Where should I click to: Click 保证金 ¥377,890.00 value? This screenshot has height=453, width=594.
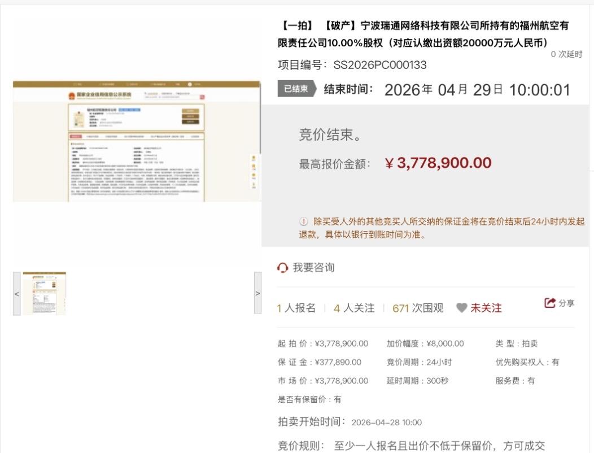pyautogui.click(x=338, y=362)
